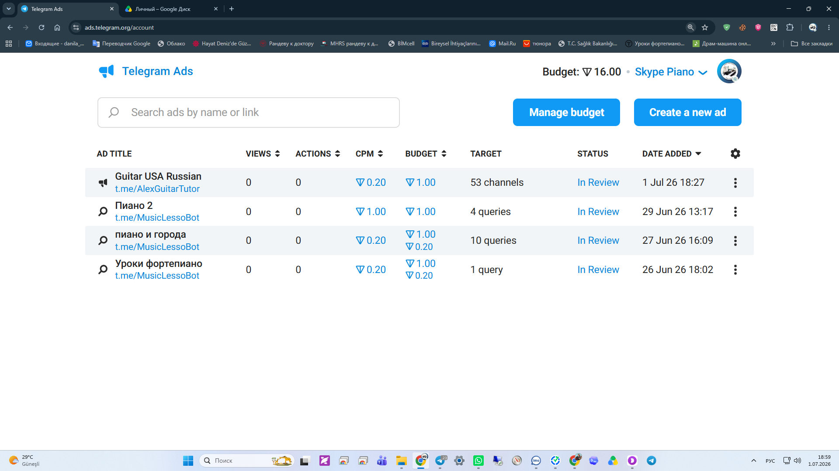Open a new browser tab

(232, 9)
